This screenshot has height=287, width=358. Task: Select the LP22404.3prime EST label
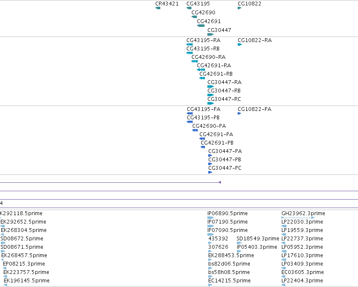click(302, 281)
